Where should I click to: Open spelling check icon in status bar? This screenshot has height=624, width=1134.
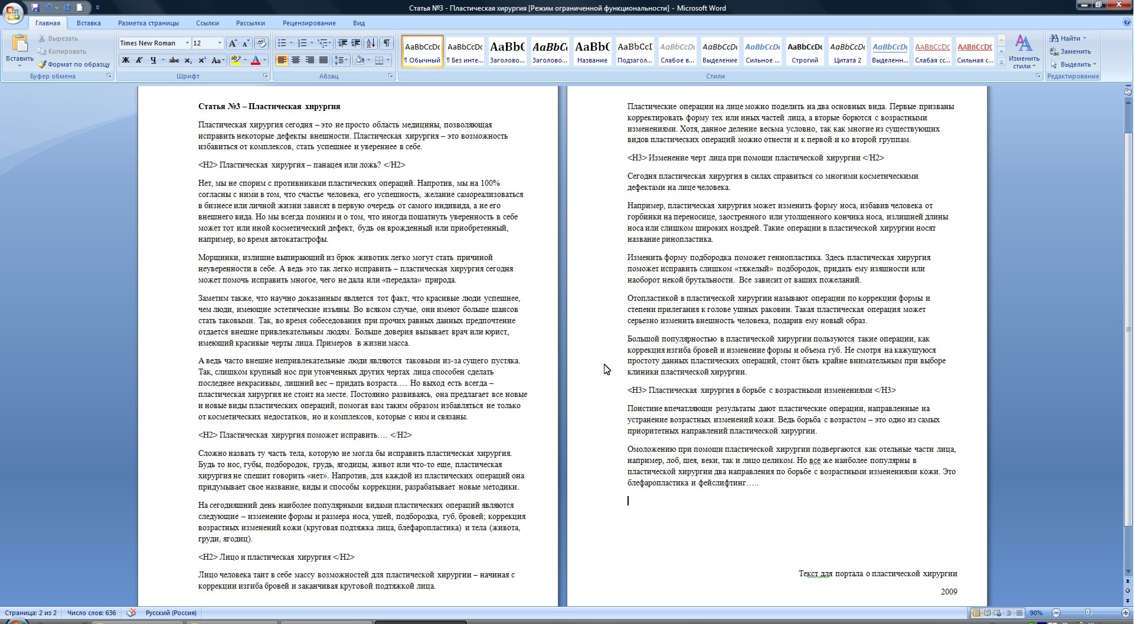pos(132,613)
